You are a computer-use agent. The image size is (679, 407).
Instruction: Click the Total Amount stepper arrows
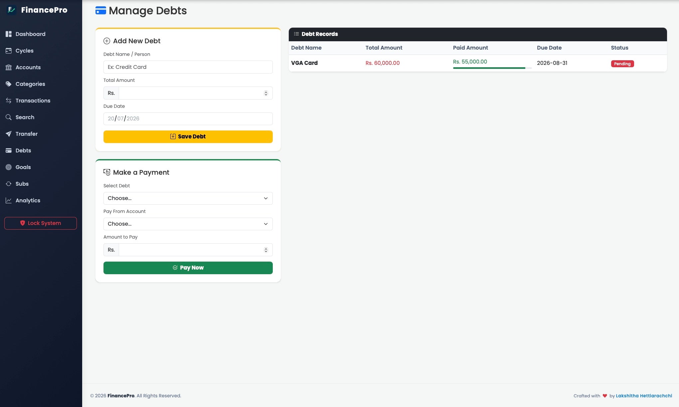(266, 93)
